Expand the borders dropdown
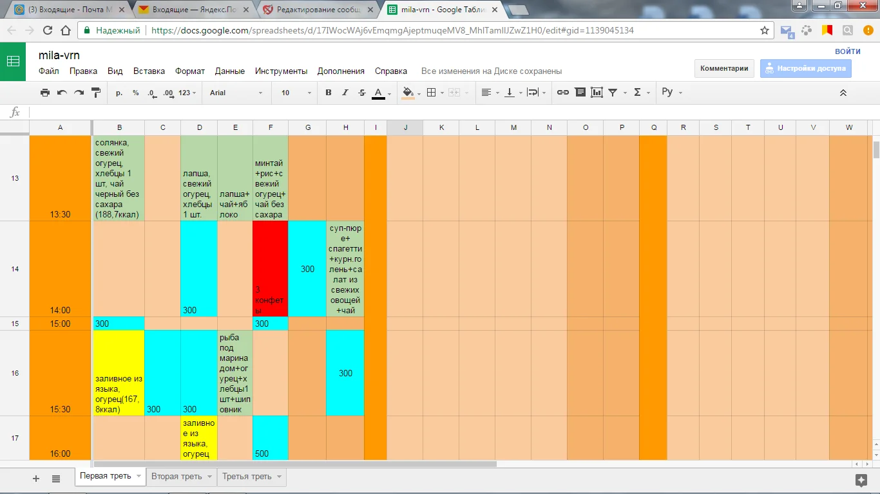880x494 pixels. tap(435, 93)
